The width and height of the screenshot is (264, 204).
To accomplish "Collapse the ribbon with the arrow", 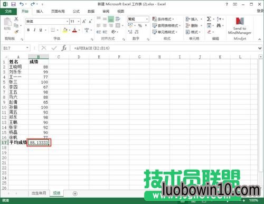I will pos(260,39).
